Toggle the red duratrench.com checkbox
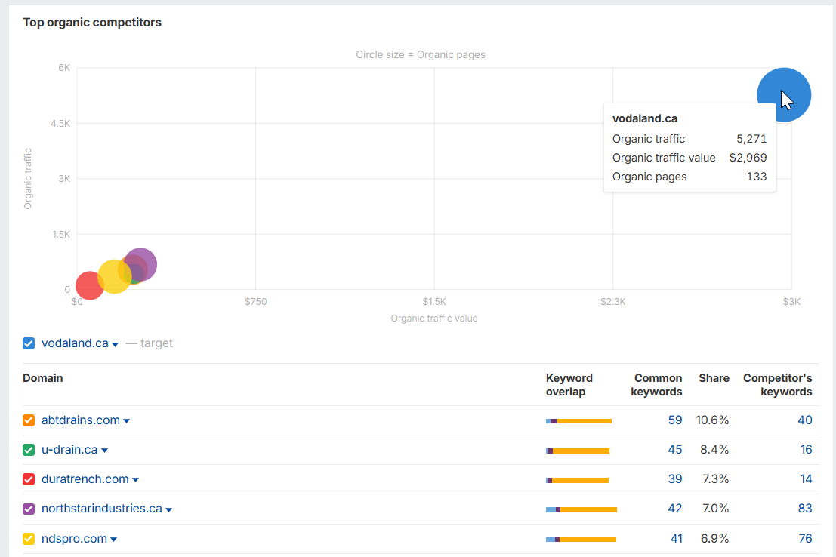This screenshot has width=836, height=557. 29,479
